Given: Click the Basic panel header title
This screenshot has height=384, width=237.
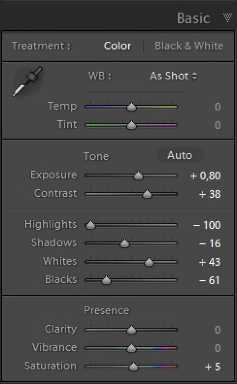Looking at the screenshot, I should click(193, 18).
